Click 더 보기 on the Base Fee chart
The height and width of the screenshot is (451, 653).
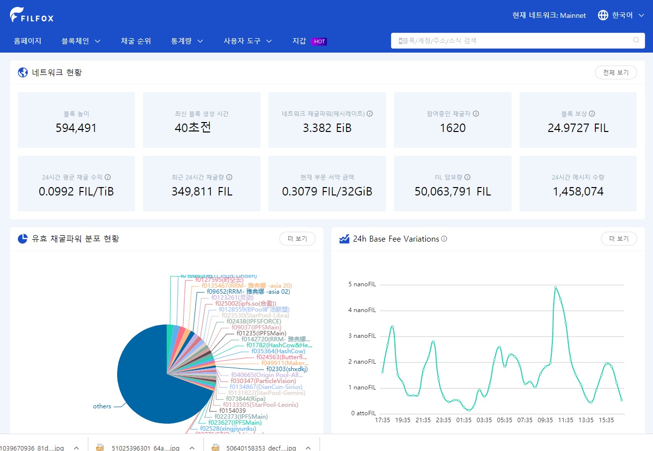(619, 239)
